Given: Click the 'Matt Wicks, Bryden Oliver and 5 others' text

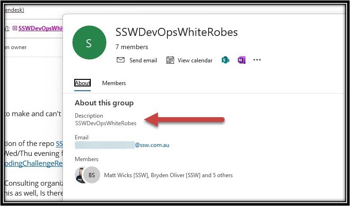Looking at the screenshot, I should (x=168, y=175).
